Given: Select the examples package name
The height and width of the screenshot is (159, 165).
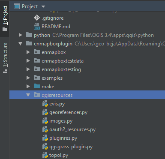Looking at the screenshot, I should click(x=52, y=78).
